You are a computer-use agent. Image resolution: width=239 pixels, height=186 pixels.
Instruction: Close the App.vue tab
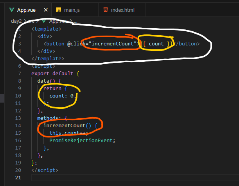tap(46, 10)
